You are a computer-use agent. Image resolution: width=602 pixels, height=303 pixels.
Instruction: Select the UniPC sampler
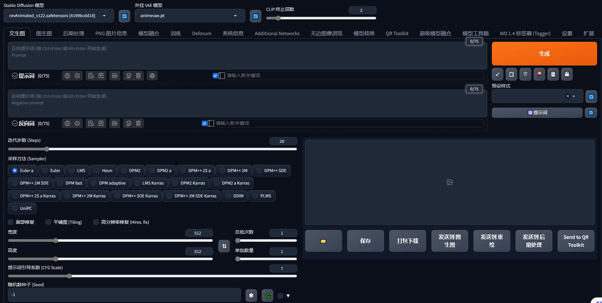click(x=22, y=208)
